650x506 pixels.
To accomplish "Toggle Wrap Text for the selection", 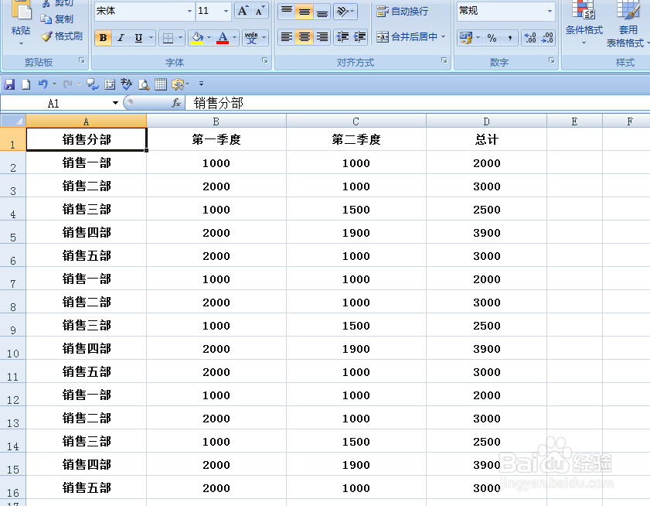I will pos(399,11).
